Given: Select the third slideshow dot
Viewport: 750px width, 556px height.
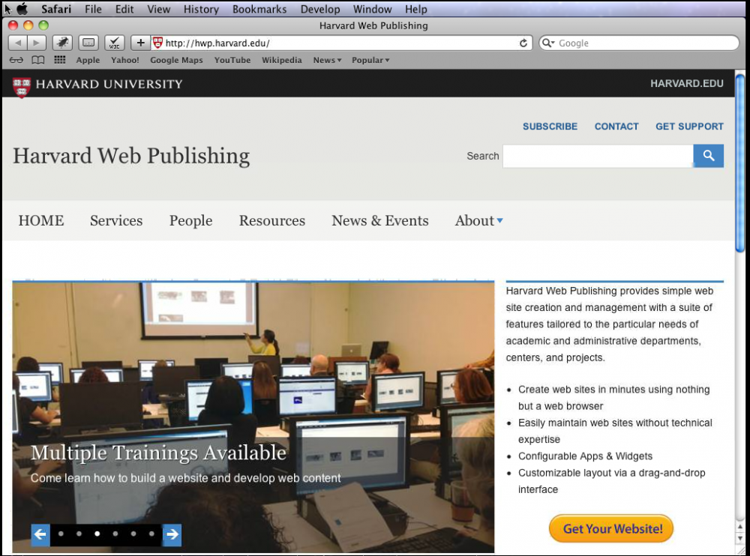Looking at the screenshot, I should pos(97,534).
